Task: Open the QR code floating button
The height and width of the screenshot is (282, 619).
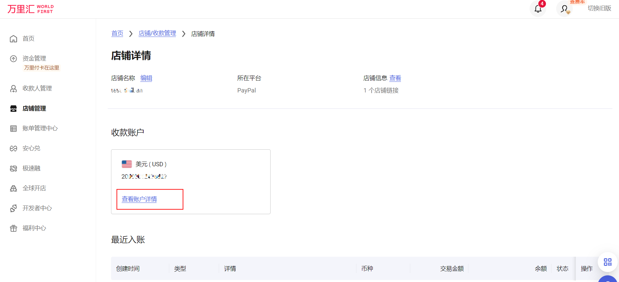Action: [x=608, y=262]
